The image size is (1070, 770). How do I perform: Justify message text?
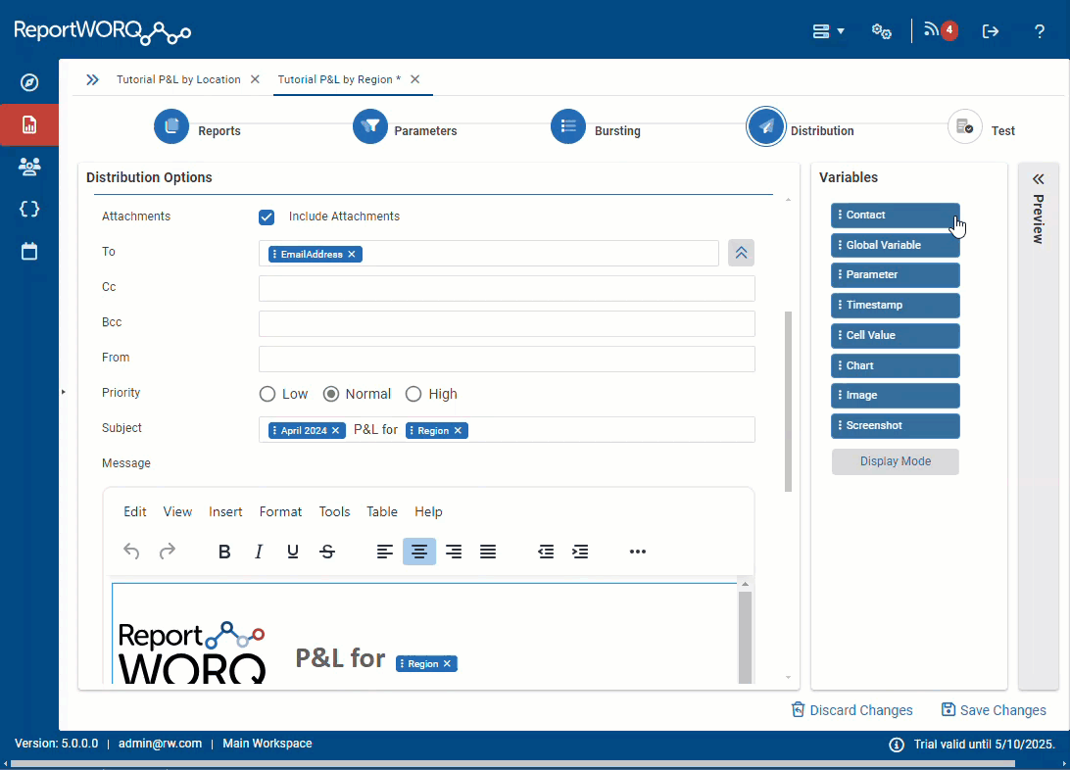[488, 552]
